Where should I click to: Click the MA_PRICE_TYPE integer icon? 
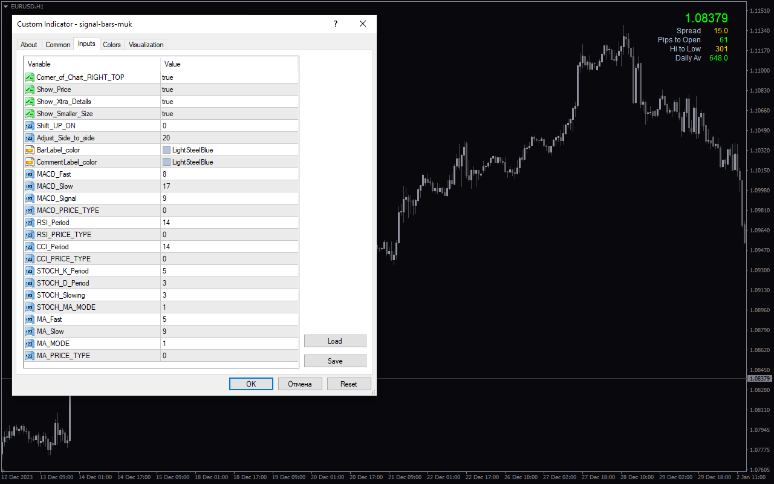29,356
